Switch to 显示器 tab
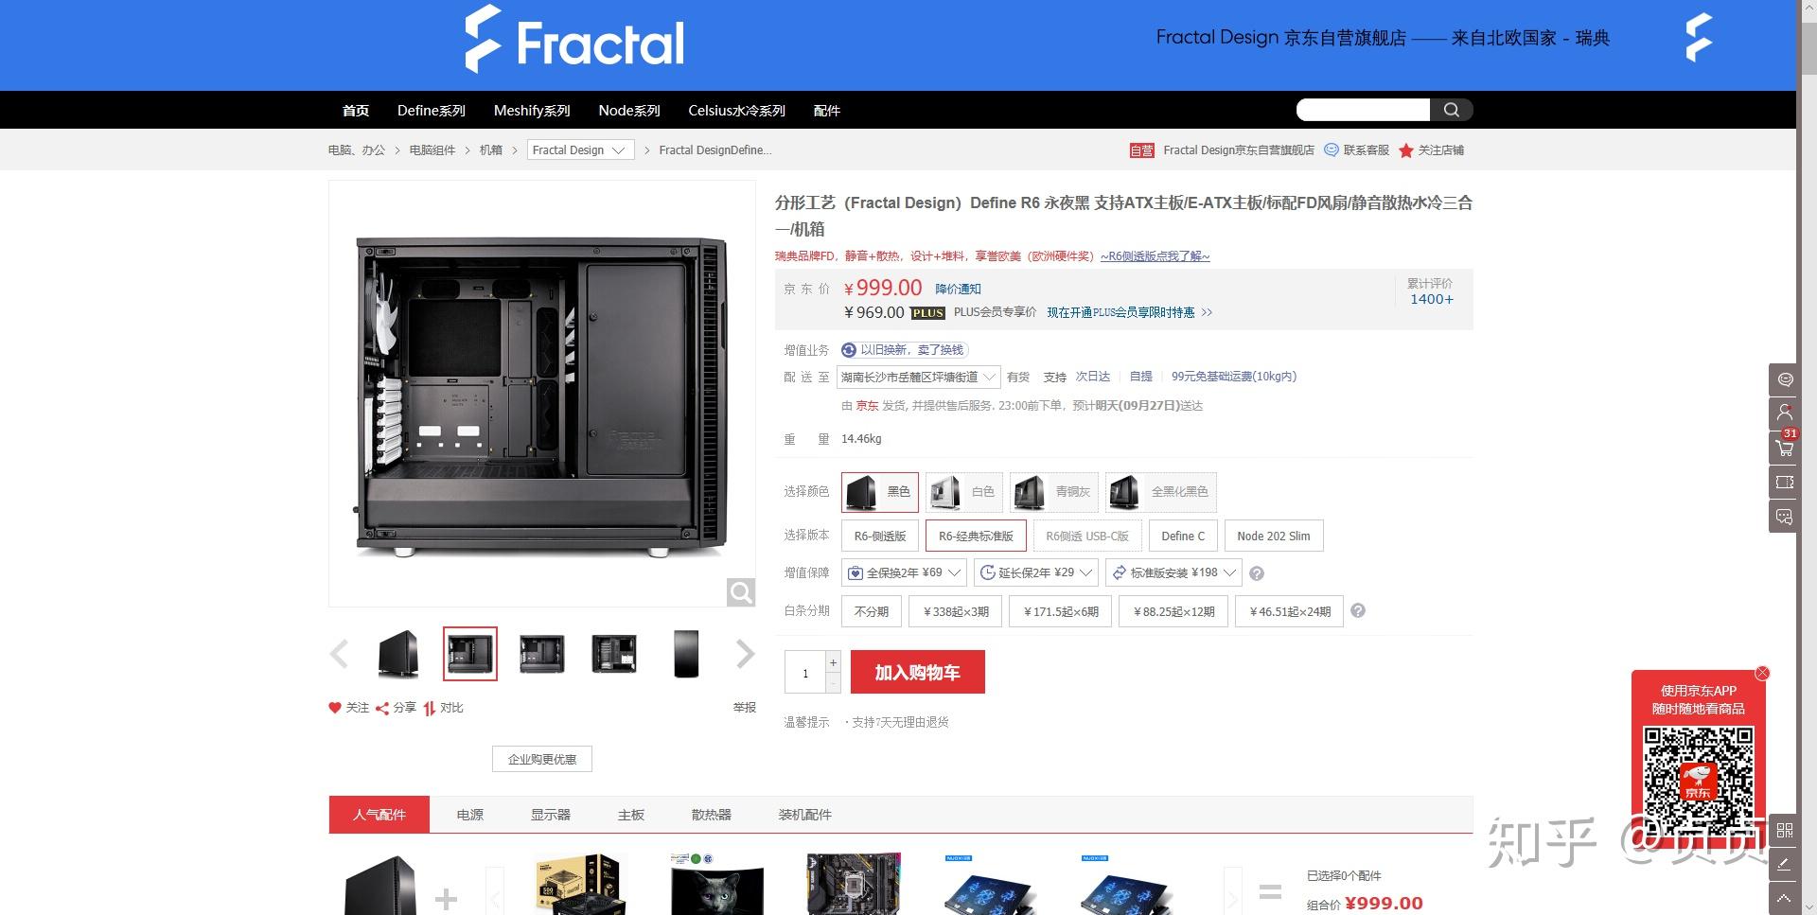 pos(551,815)
